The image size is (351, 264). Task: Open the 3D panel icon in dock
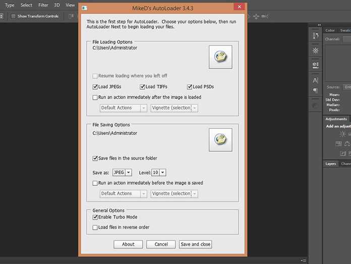[316, 64]
